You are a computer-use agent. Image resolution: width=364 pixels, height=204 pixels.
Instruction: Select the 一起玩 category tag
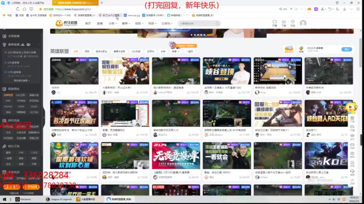tap(189, 51)
